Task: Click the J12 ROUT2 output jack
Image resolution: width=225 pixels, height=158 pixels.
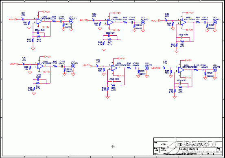Action: [143, 22]
